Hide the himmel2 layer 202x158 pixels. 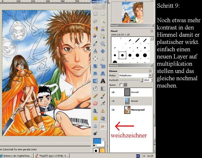113,92
